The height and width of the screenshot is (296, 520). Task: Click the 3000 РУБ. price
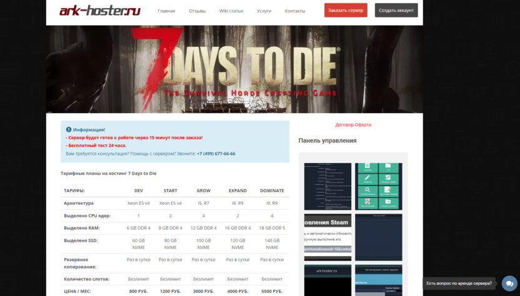point(204,292)
